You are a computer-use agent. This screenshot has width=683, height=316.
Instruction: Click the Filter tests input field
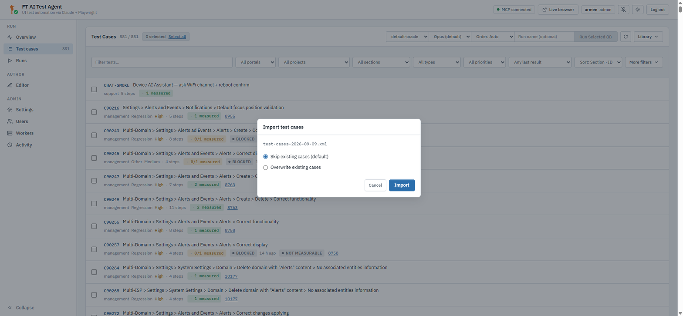tap(162, 62)
